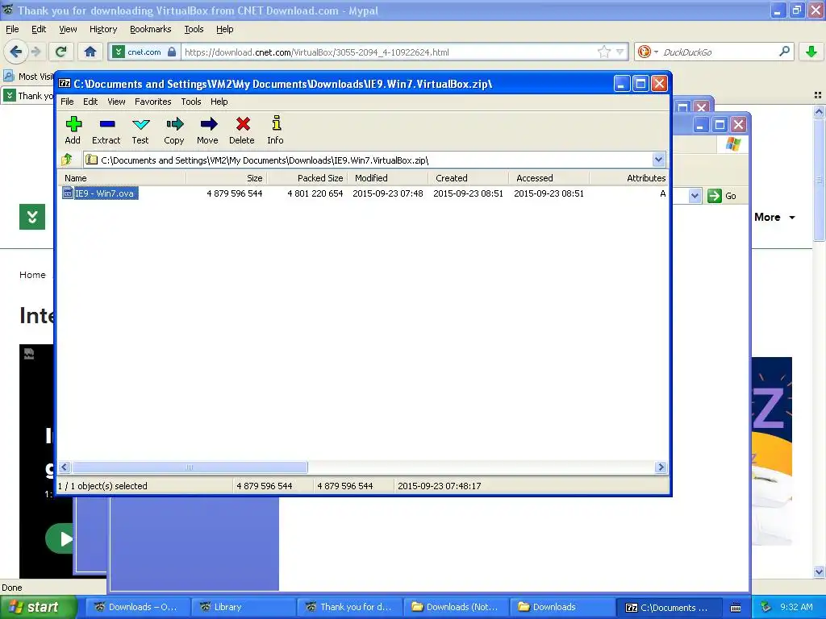
Task: Click the Add button in 7-Zip toolbar
Action: [73, 130]
